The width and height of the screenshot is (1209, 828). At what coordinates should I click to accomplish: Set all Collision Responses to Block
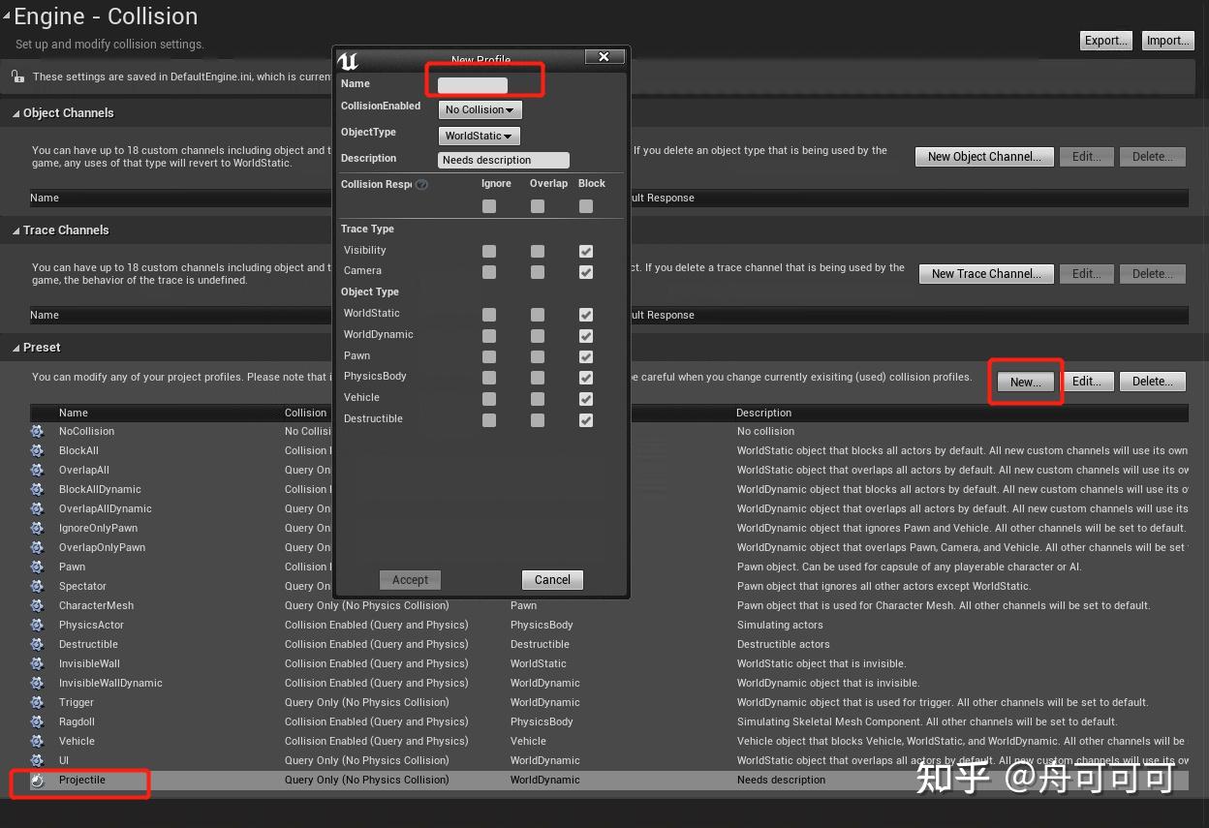[x=586, y=206]
